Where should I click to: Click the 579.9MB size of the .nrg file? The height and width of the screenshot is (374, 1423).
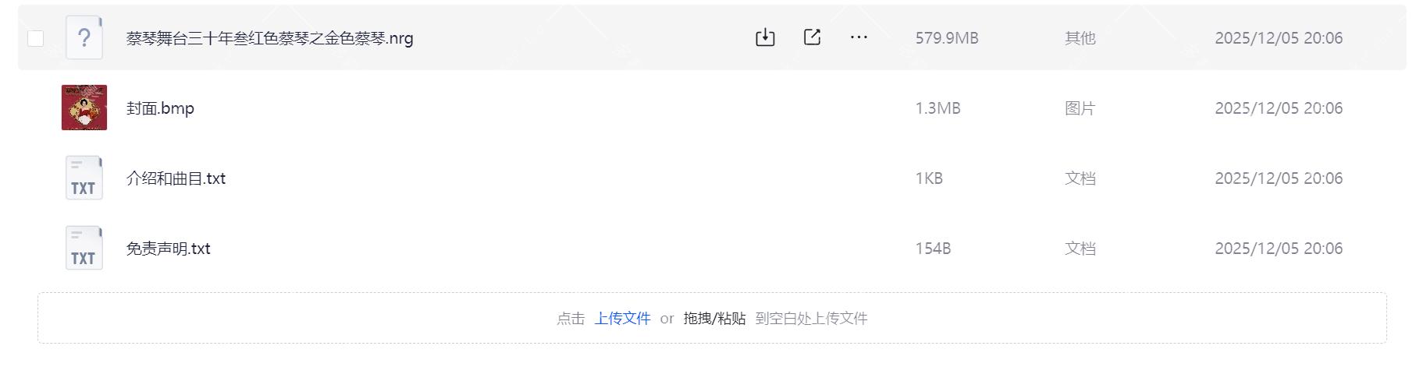click(x=947, y=38)
